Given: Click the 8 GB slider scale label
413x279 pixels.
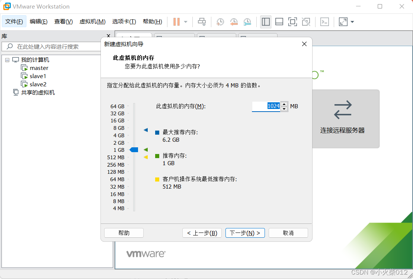Looking at the screenshot, I should click(119, 128).
